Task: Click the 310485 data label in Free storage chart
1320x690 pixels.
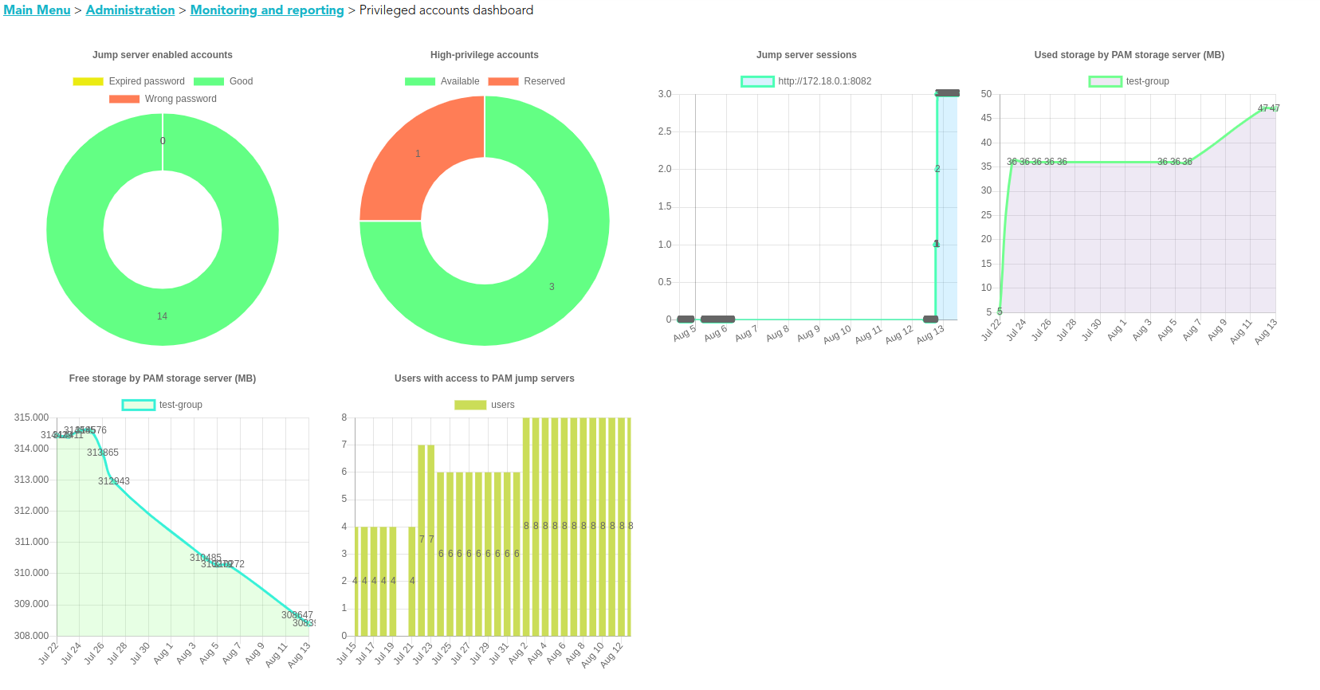Action: [206, 558]
